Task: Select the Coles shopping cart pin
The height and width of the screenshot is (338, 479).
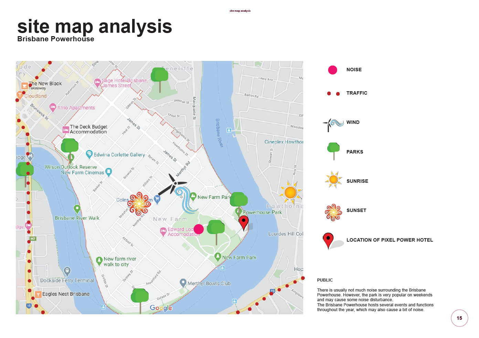Action: 157,199
